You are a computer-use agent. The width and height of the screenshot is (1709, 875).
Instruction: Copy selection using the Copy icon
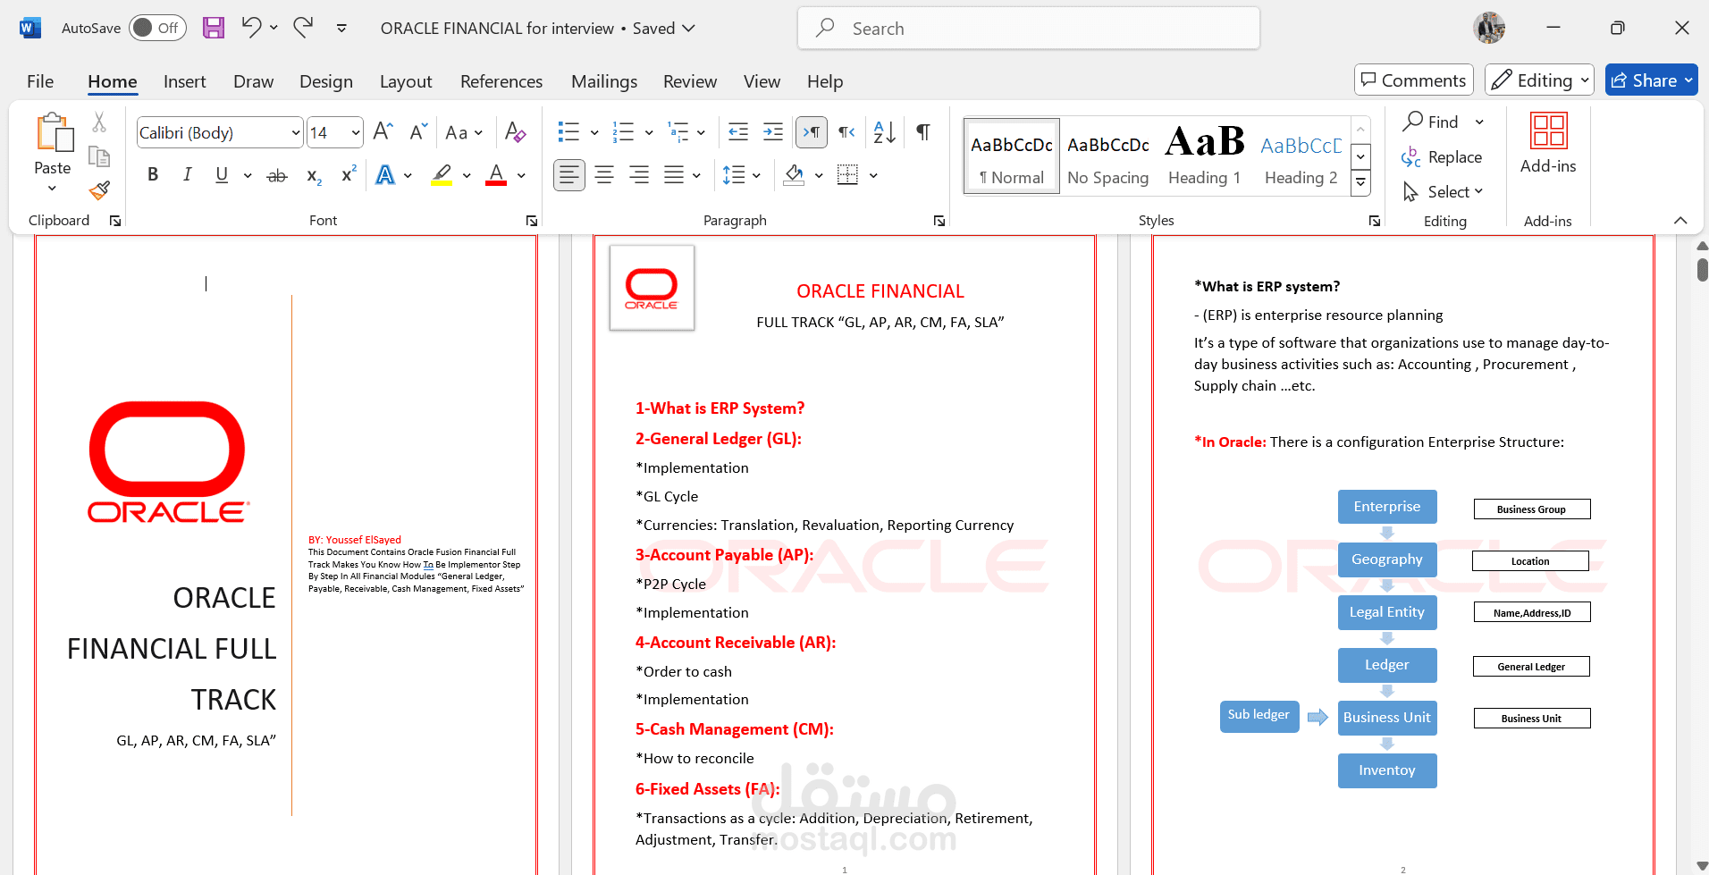point(99,156)
